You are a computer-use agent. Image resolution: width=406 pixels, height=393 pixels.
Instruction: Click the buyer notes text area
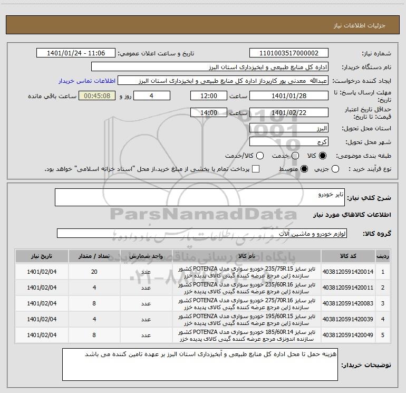(x=200, y=365)
